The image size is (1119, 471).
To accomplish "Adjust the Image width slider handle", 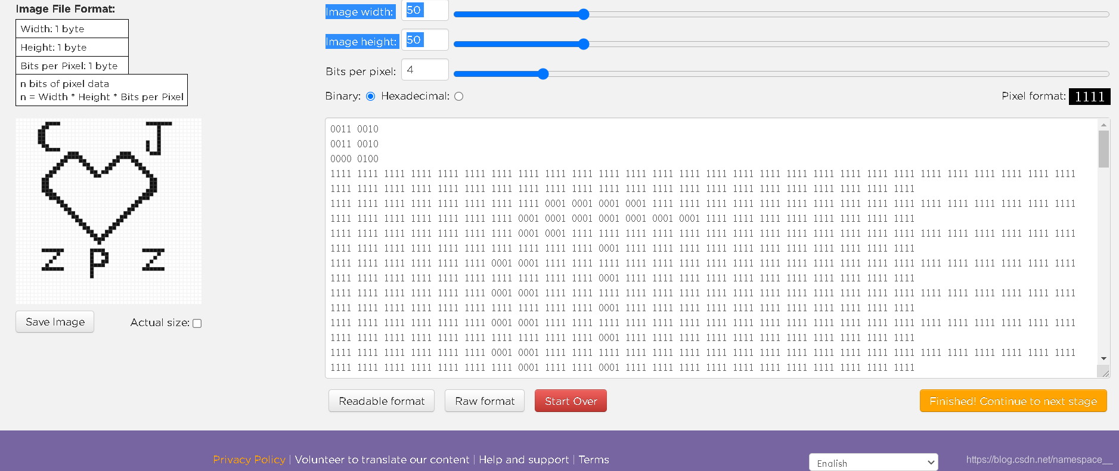I will 584,14.
